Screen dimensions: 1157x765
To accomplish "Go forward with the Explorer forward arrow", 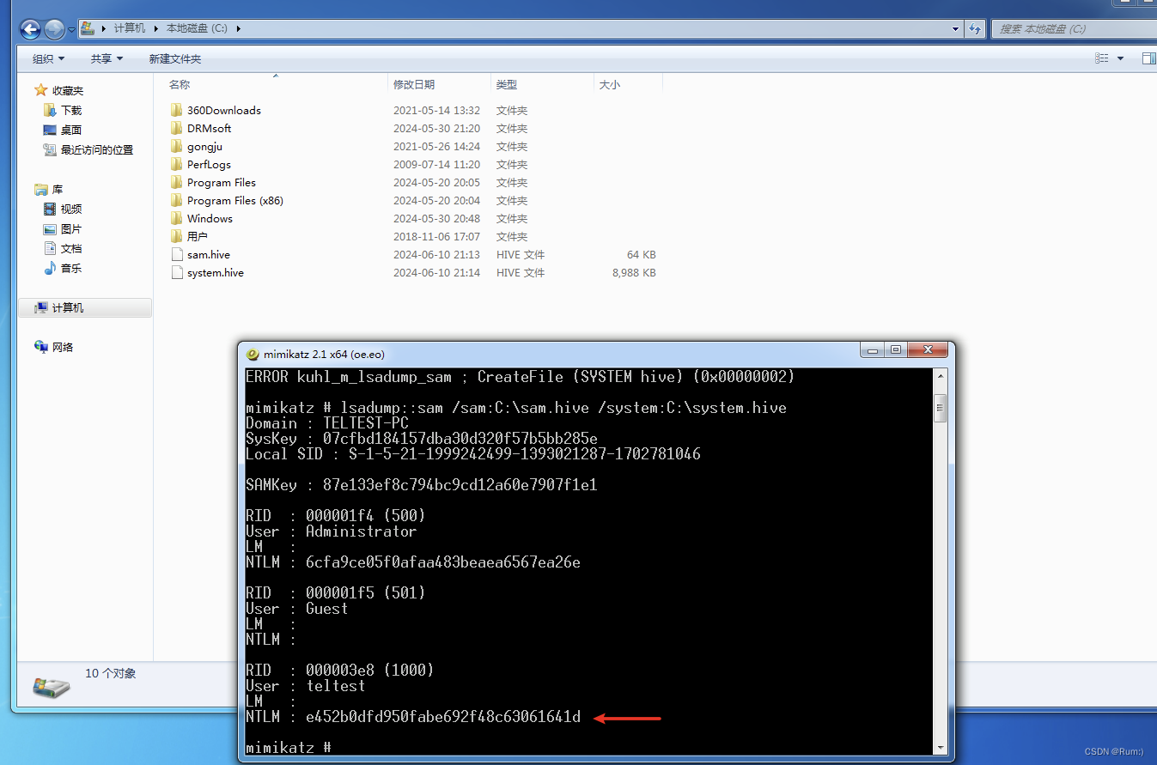I will (x=54, y=29).
